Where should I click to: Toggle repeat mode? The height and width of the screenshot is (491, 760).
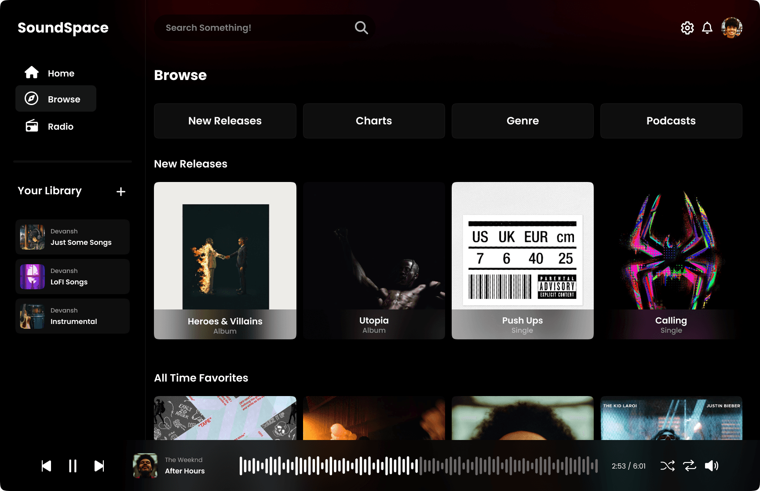point(690,466)
